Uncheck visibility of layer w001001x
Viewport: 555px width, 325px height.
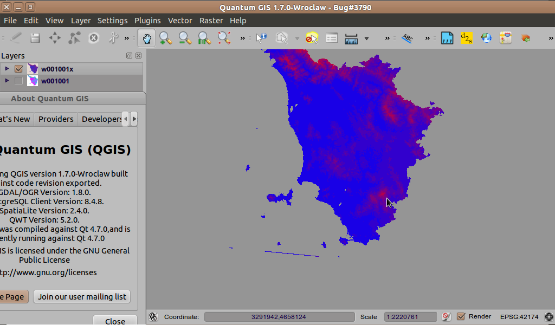pos(18,69)
